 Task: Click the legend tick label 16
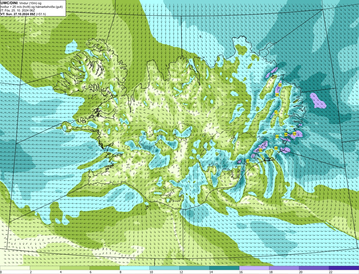click(x=241, y=272)
